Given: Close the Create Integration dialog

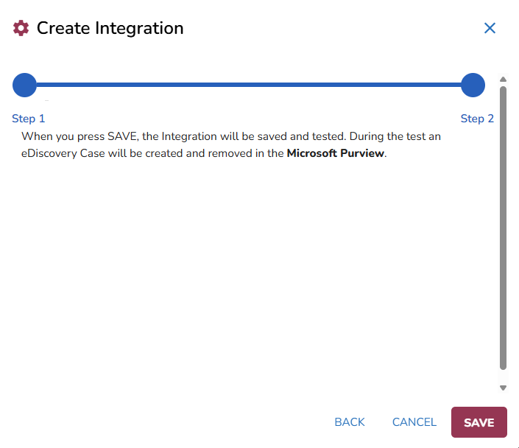Looking at the screenshot, I should tap(490, 28).
